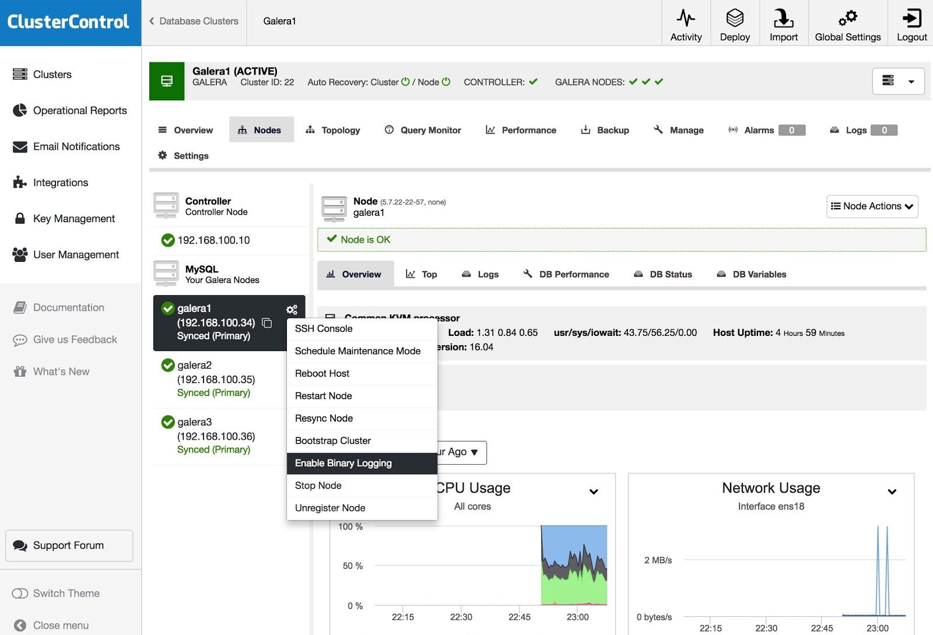
Task: Open the Query Monitor tab
Action: 423,130
